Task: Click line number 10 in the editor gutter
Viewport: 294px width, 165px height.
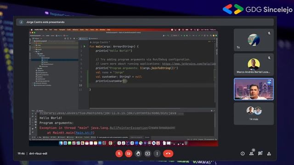Action: click(x=80, y=85)
